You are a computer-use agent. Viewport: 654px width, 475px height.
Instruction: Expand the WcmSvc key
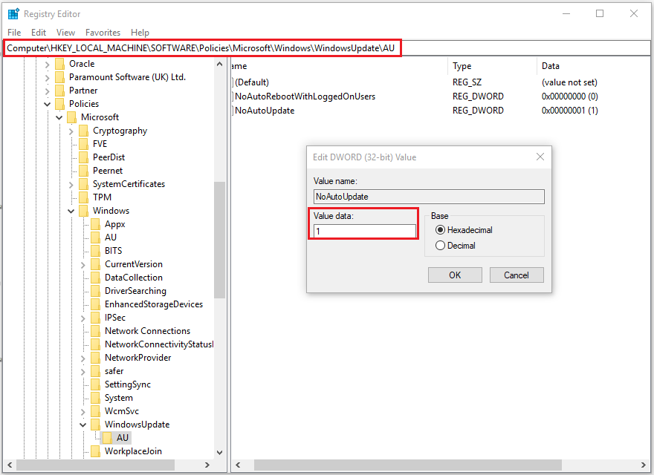83,412
